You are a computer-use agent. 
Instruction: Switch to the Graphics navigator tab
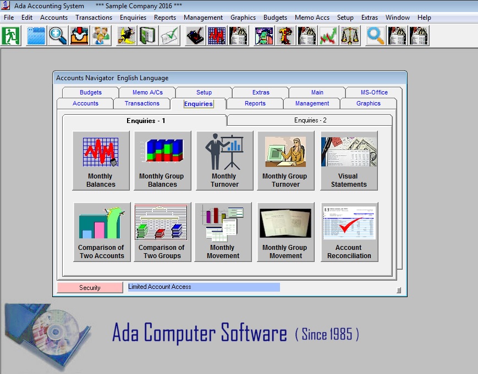tap(368, 103)
